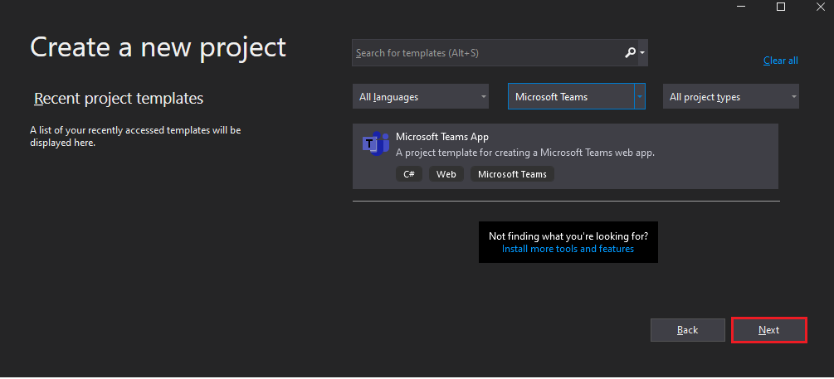Click the Recent project templates heading
This screenshot has width=834, height=379.
pos(119,99)
